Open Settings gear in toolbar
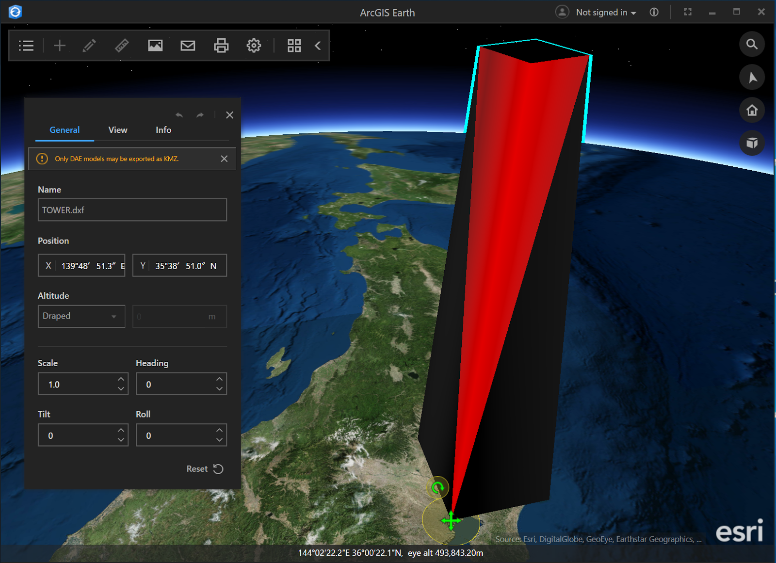 (254, 46)
